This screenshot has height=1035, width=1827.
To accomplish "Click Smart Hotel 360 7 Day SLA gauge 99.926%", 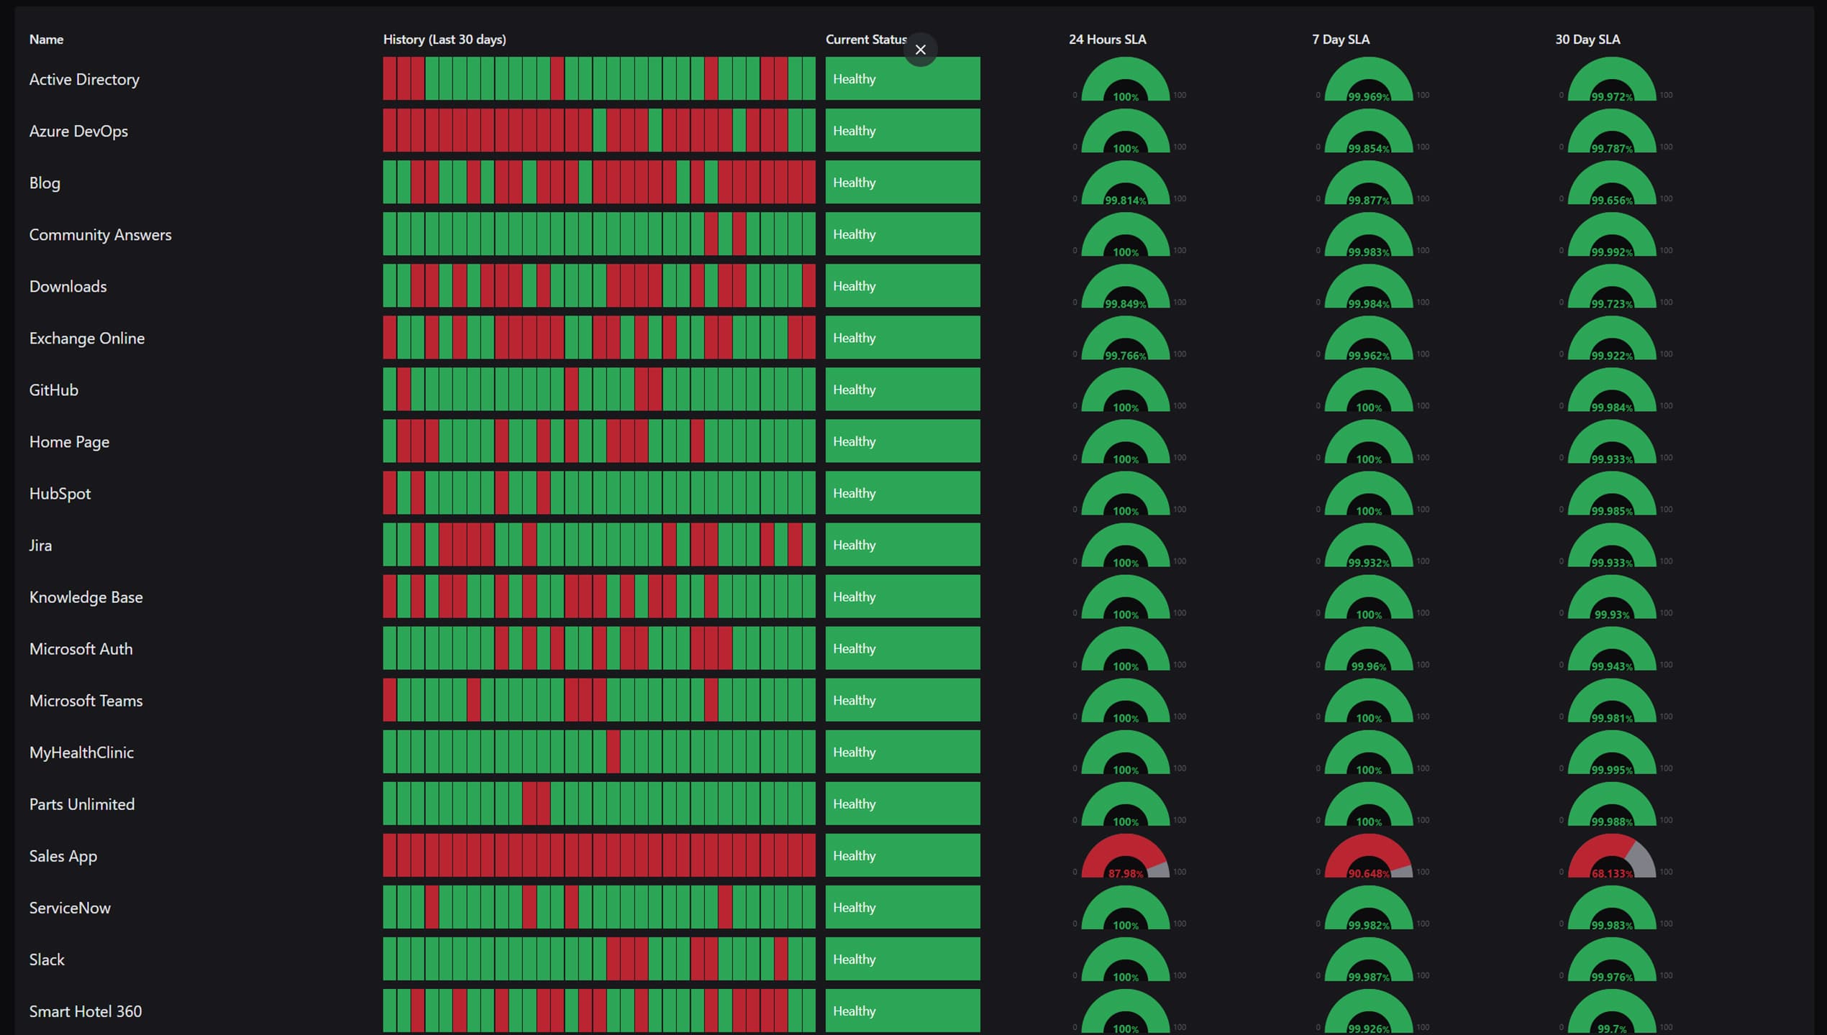I will [1368, 1012].
